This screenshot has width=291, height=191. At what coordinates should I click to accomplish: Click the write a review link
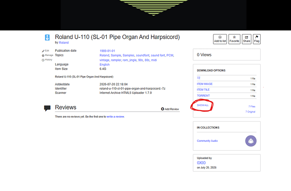click(115, 117)
